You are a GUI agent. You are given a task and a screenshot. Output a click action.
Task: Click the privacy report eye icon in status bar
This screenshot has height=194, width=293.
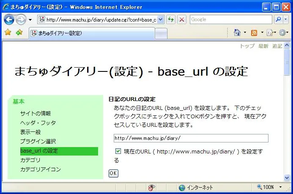[152, 187]
